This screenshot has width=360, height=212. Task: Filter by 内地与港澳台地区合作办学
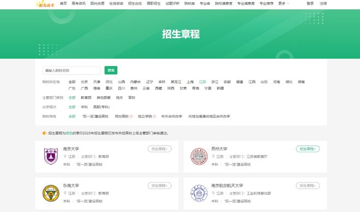[209, 116]
